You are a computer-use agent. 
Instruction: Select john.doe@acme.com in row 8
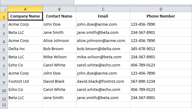pos(103,73)
